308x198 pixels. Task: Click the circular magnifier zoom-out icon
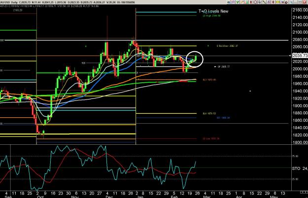point(255,2)
